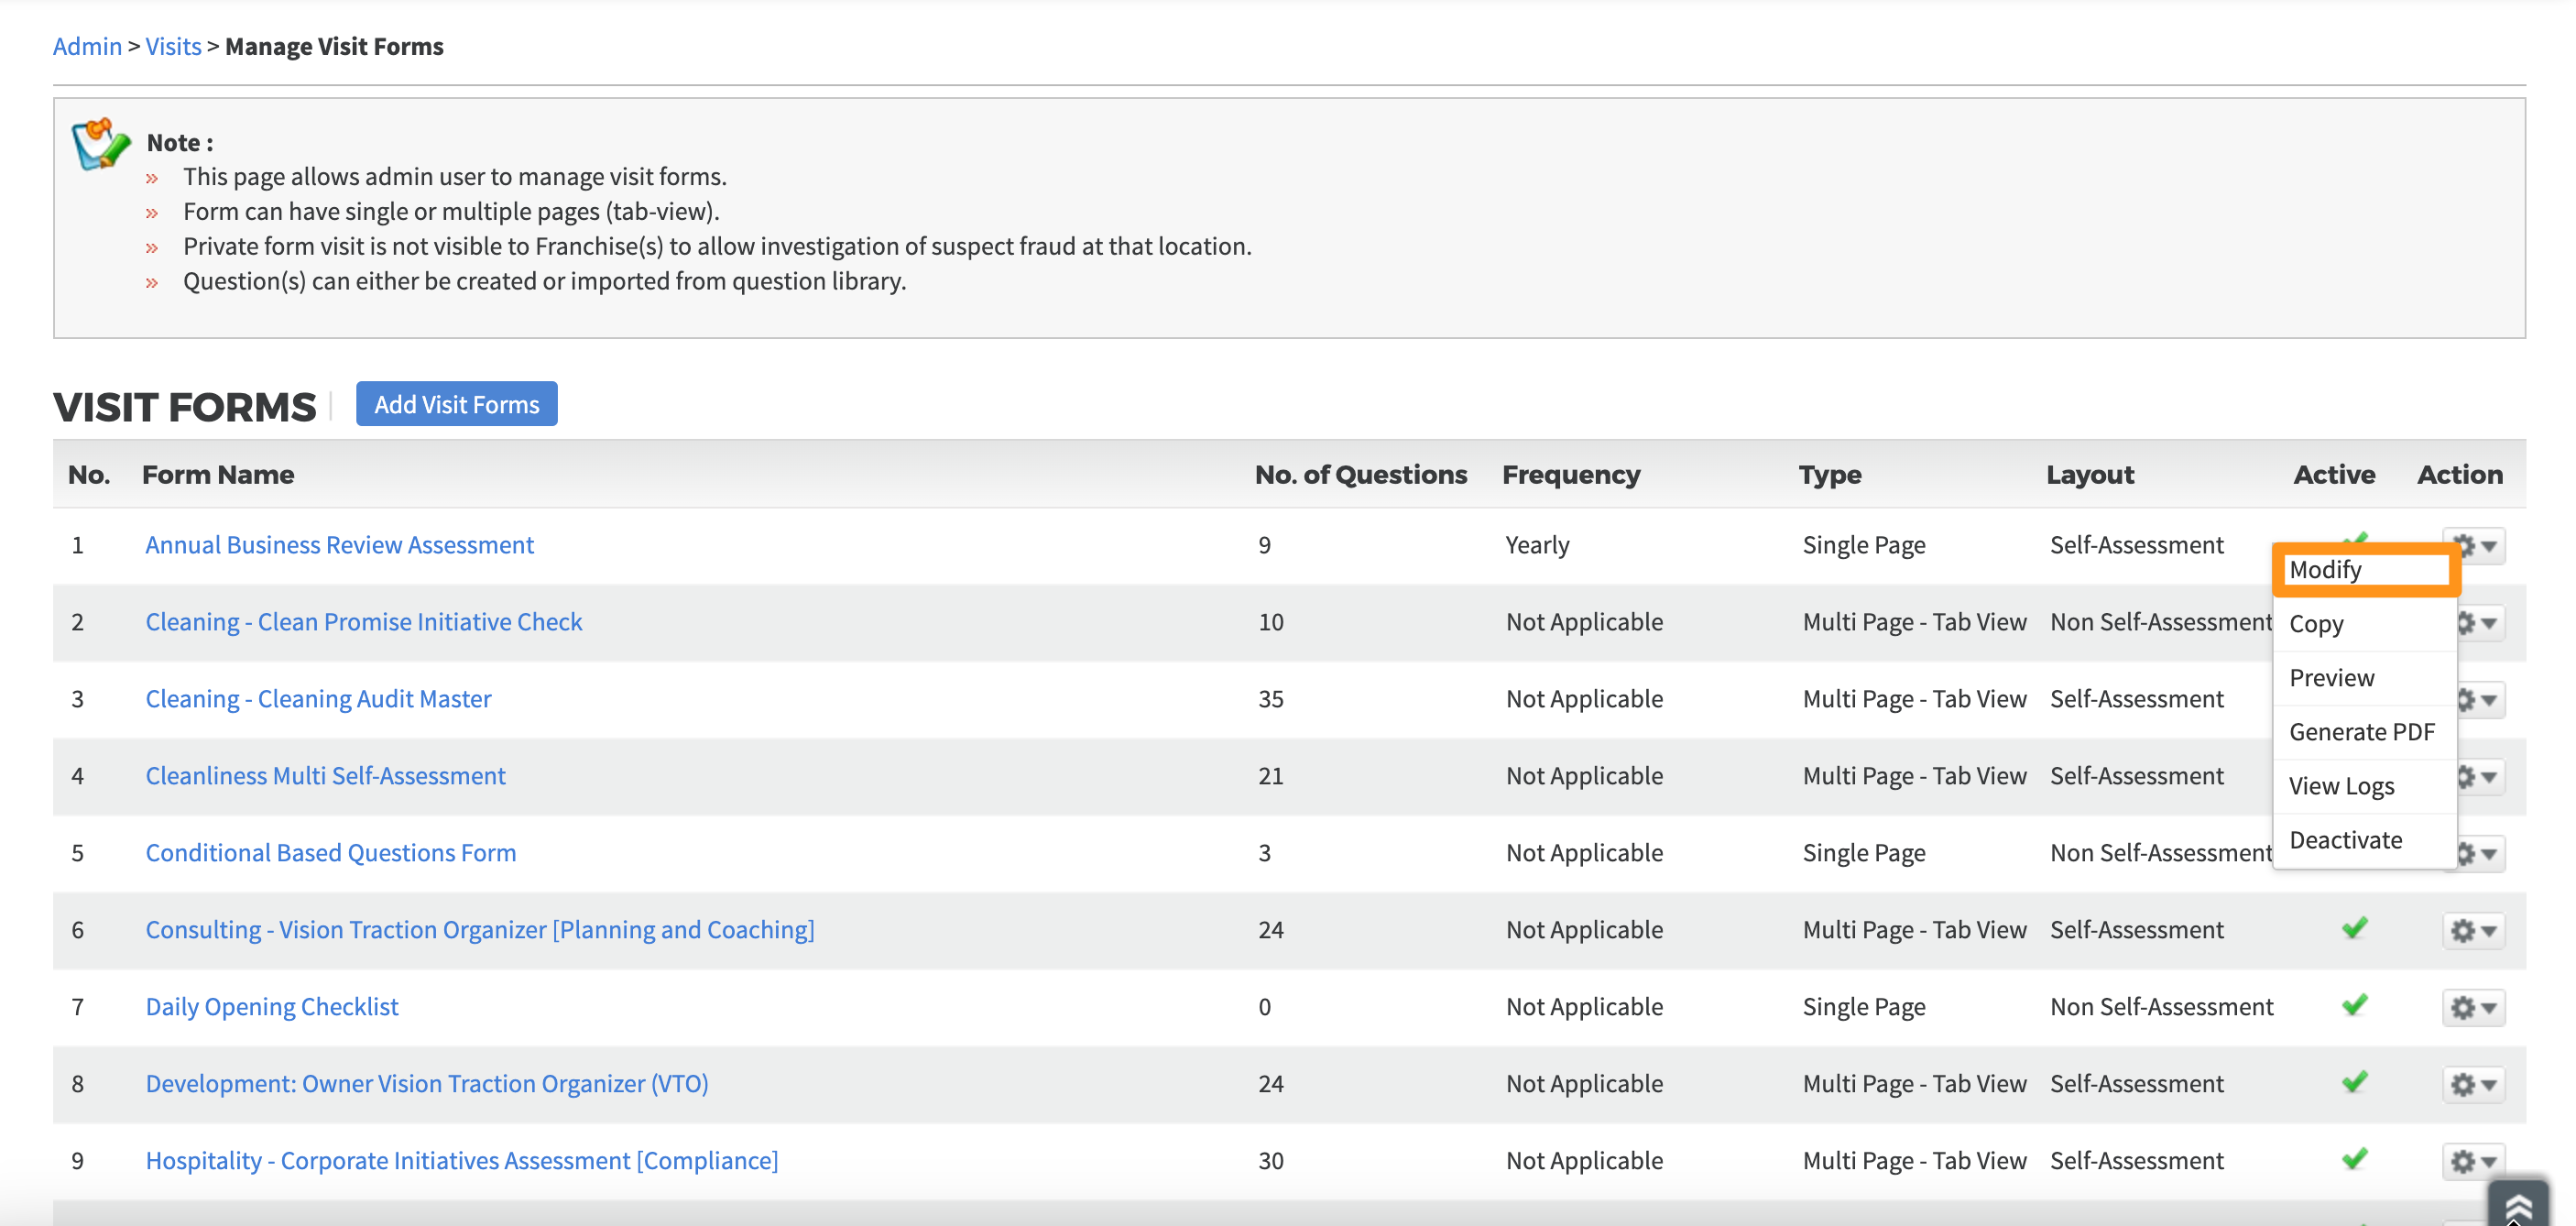Click question count 30 in Hospitality row
This screenshot has width=2576, height=1226.
(1270, 1161)
